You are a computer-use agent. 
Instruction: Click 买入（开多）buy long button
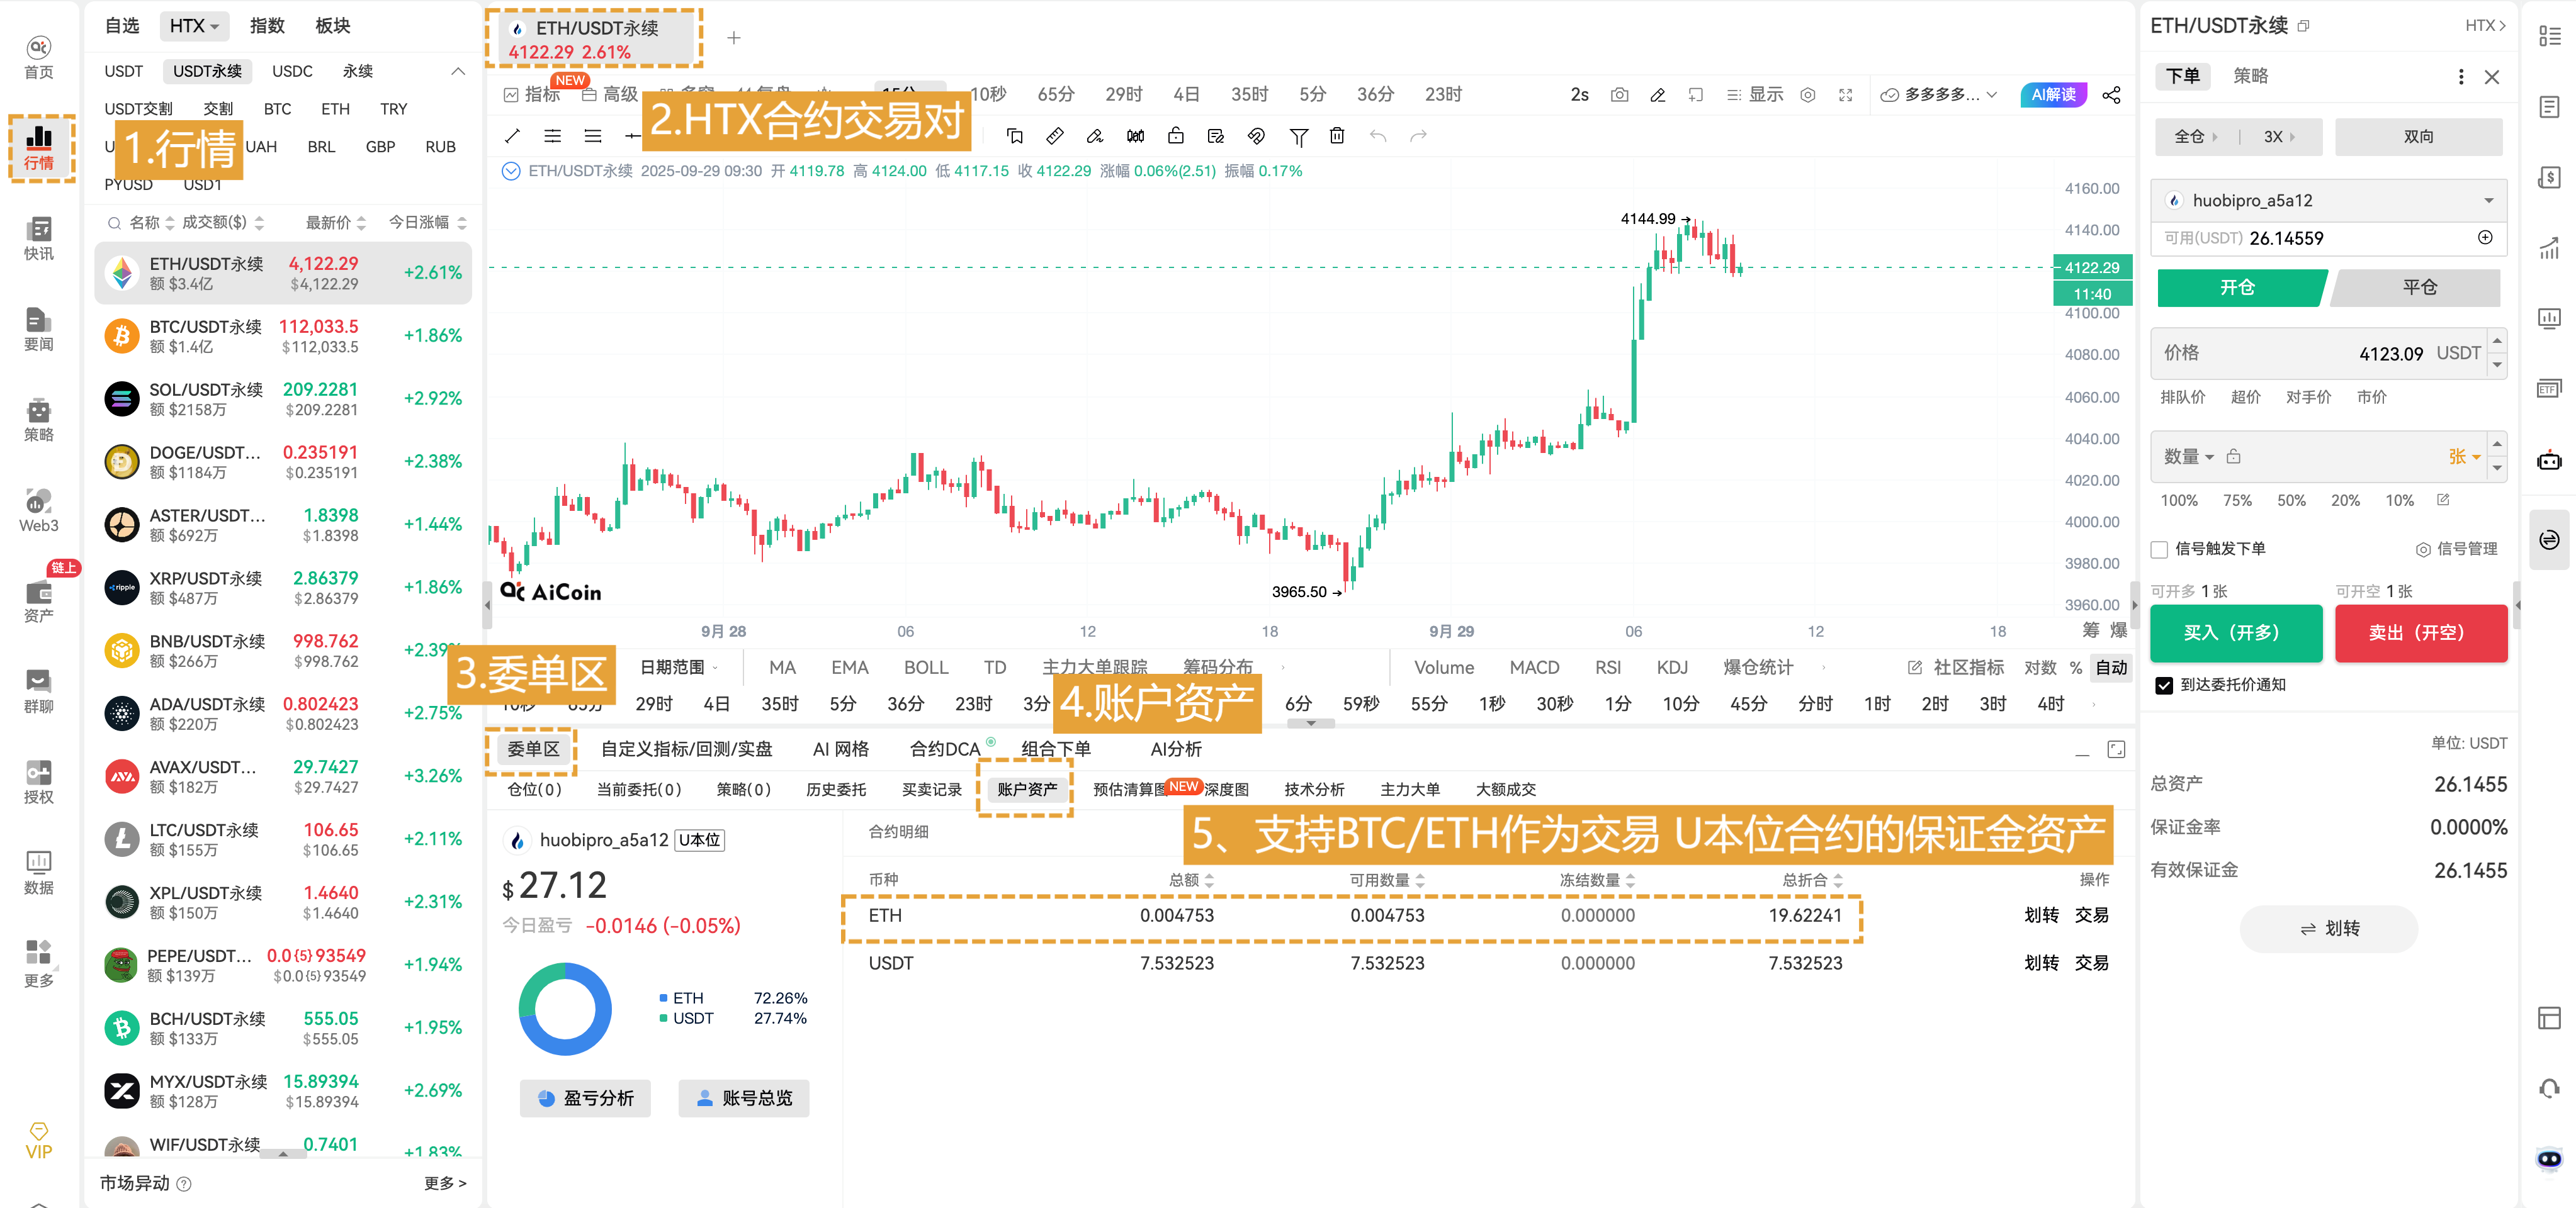pos(2236,634)
